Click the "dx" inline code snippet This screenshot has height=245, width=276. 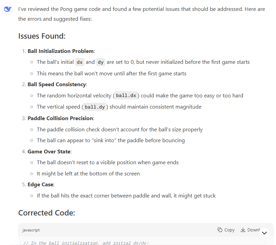click(80, 62)
